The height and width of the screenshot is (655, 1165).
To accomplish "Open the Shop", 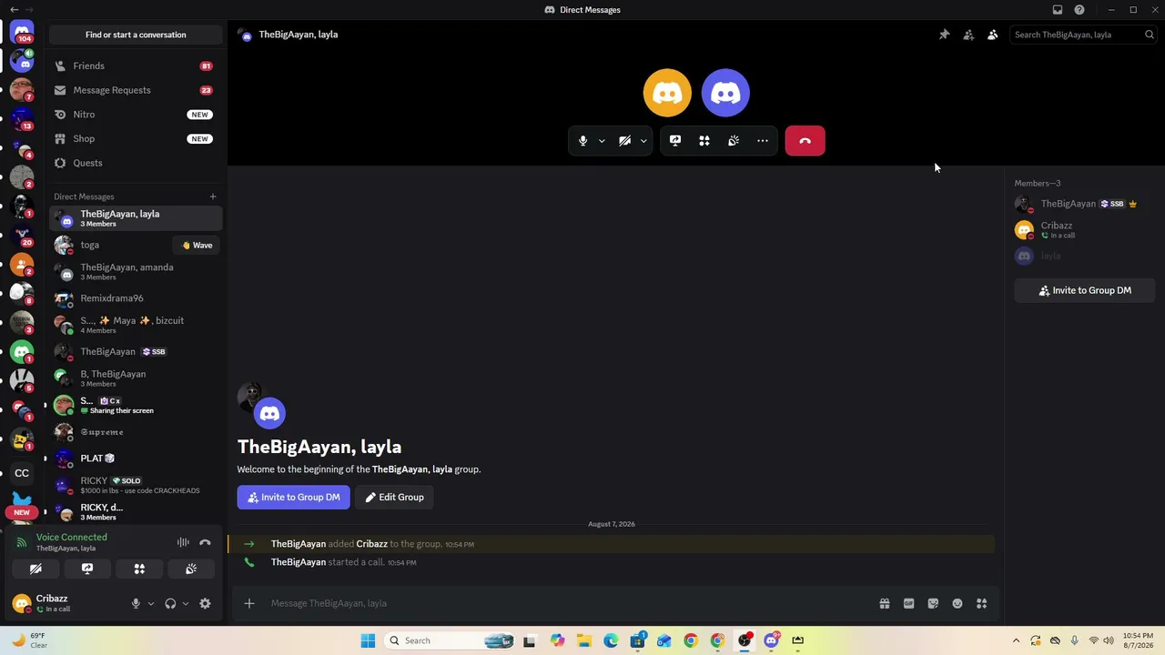I will pos(136,138).
